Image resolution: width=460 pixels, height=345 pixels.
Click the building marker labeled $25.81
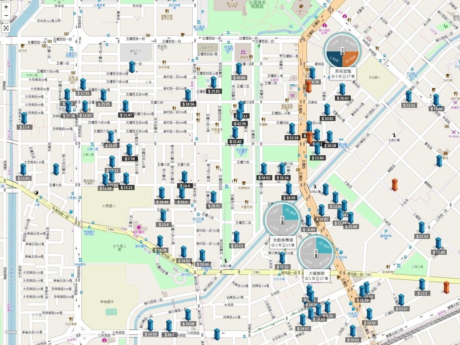click(214, 82)
